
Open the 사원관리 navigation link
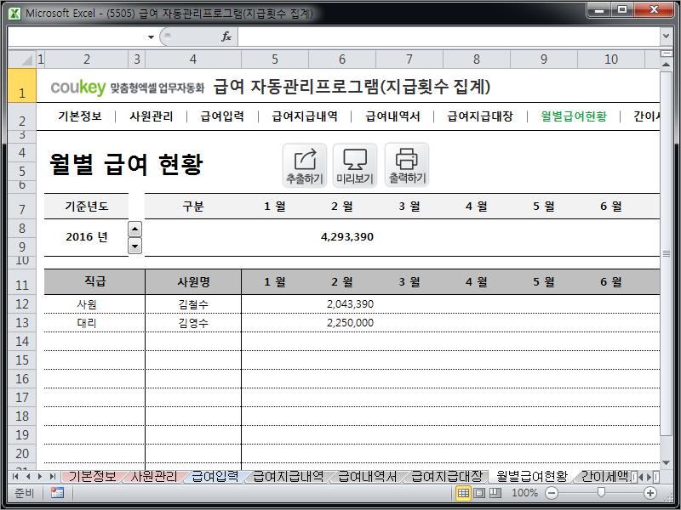[x=152, y=116]
